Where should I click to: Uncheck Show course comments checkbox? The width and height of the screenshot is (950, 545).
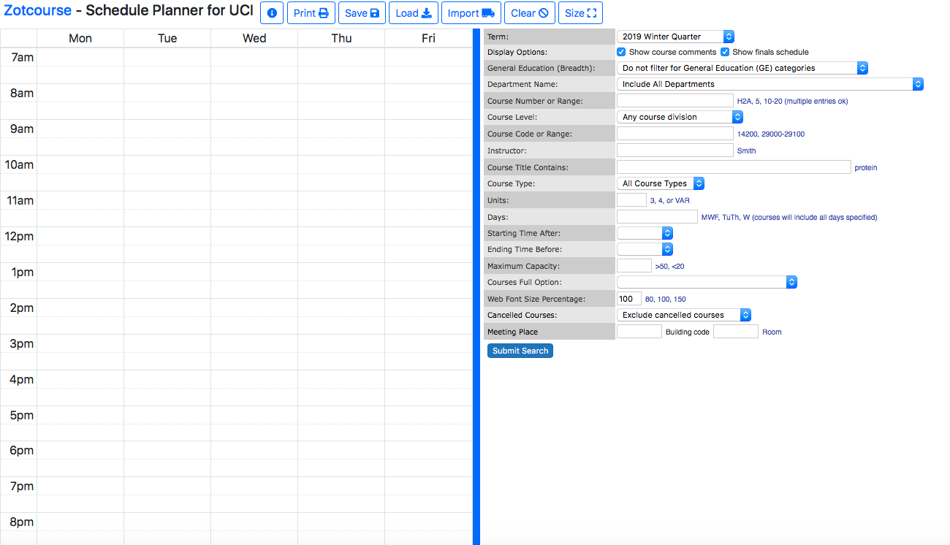coord(621,52)
